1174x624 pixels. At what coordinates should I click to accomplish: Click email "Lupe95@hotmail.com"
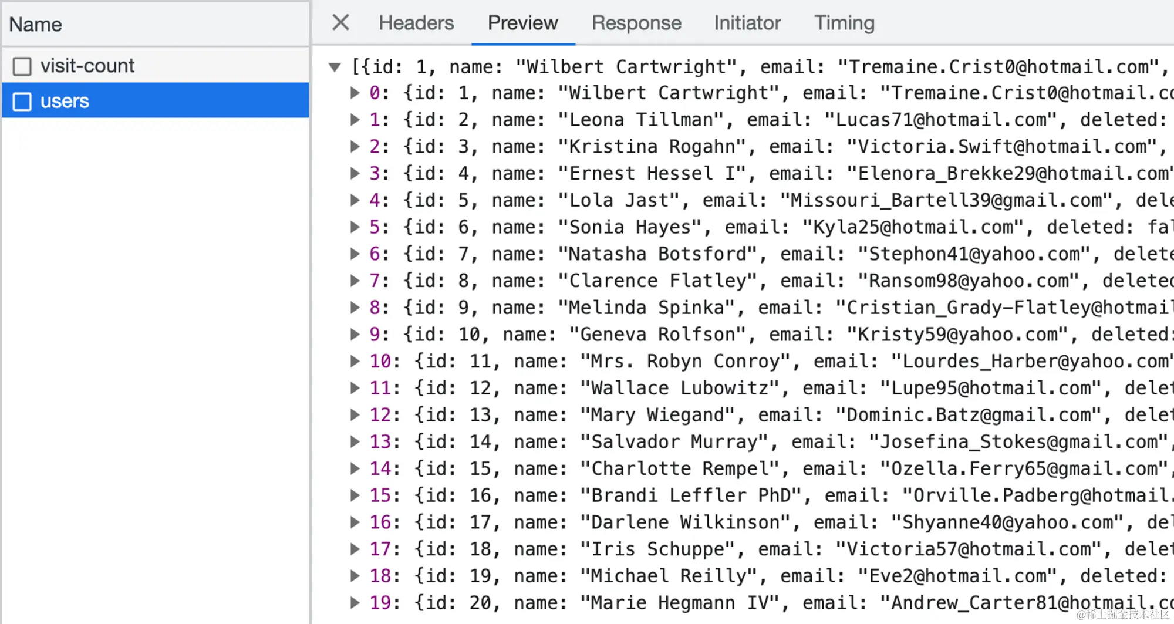pos(991,388)
